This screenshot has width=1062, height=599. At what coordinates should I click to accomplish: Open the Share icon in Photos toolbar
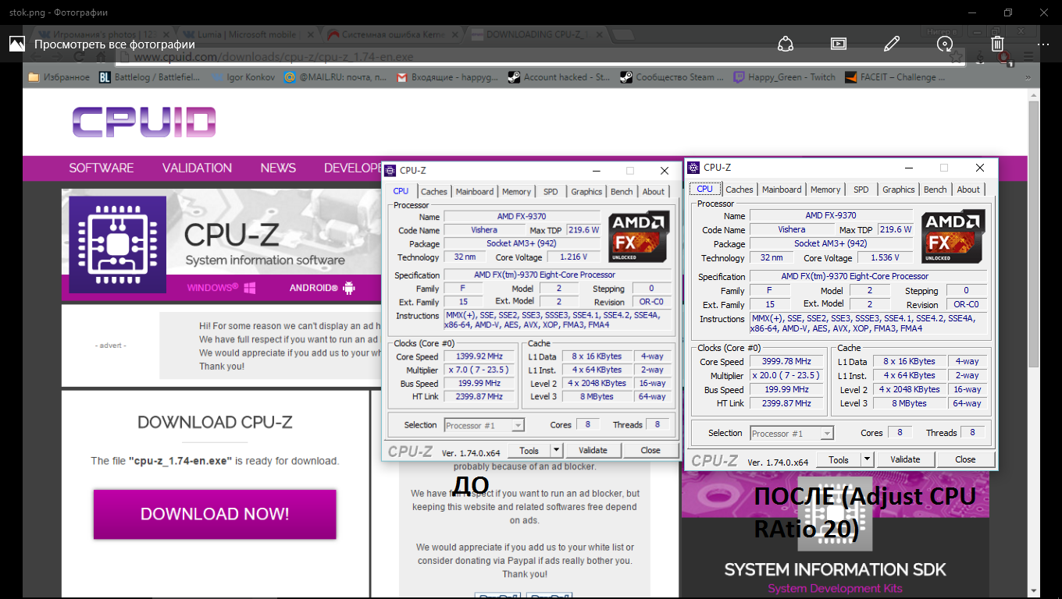pyautogui.click(x=786, y=44)
